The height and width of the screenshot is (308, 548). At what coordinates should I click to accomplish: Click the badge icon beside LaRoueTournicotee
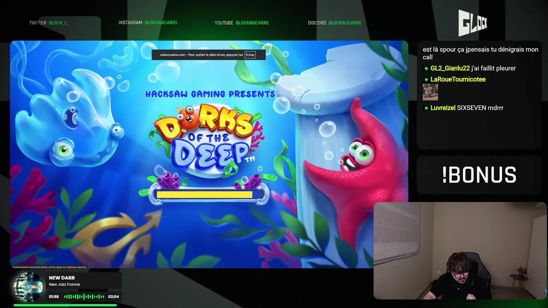point(426,80)
